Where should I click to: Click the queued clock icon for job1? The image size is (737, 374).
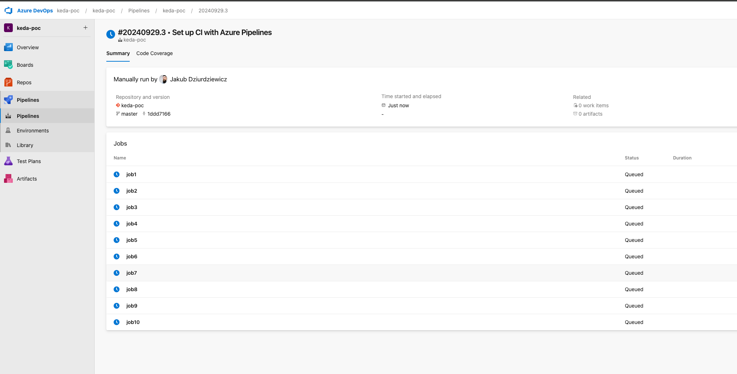[117, 174]
